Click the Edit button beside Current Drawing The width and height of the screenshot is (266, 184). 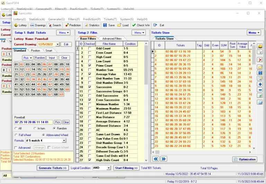(x=66, y=44)
